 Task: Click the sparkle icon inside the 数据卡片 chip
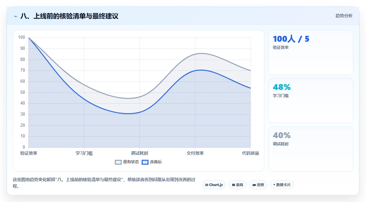[274, 185]
